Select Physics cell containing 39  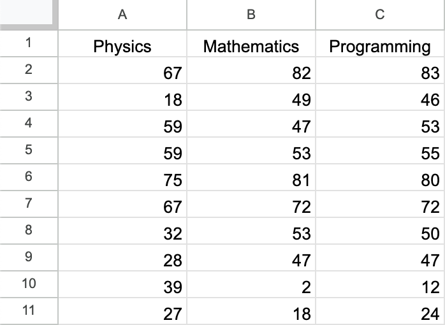coord(122,287)
